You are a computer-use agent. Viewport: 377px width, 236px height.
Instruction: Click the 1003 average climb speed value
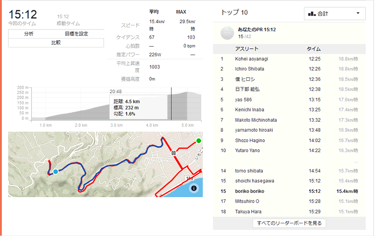pyautogui.click(x=155, y=67)
